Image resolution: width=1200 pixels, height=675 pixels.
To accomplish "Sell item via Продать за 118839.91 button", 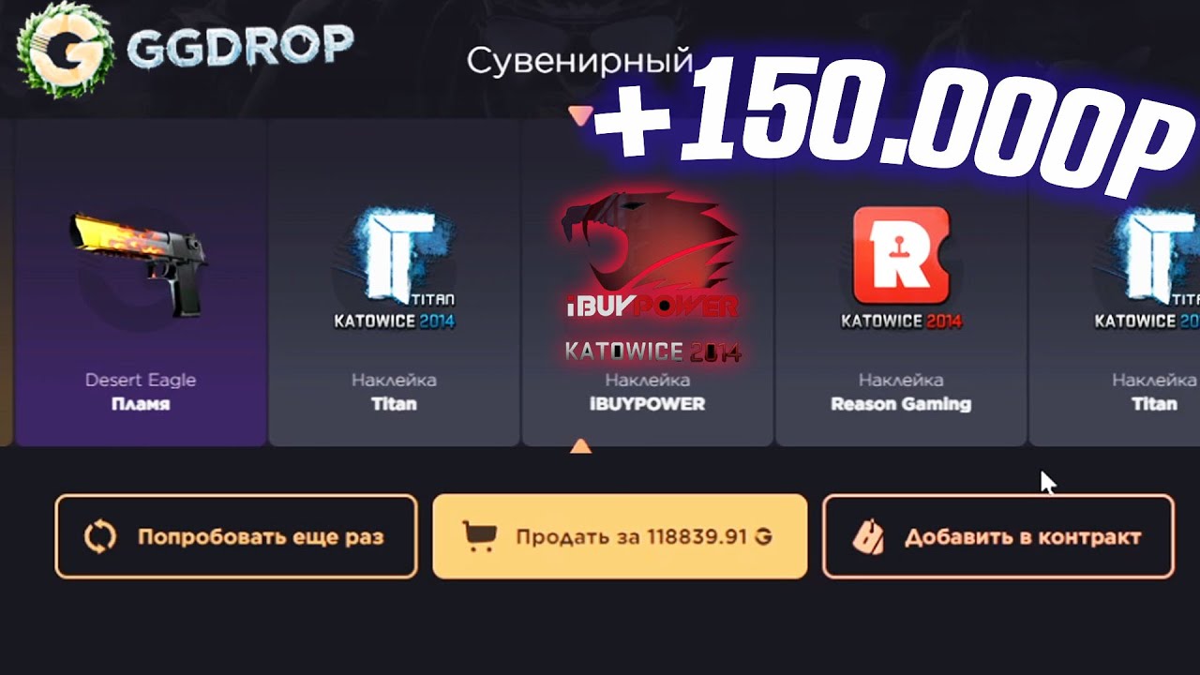I will click(x=620, y=536).
